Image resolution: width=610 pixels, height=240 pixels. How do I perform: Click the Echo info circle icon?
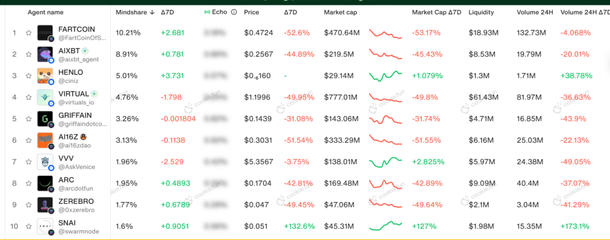click(234, 12)
